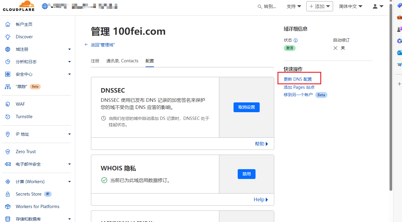Click 添加 Pages 站点 link
Viewport: 402px width, 222px height.
(299, 87)
